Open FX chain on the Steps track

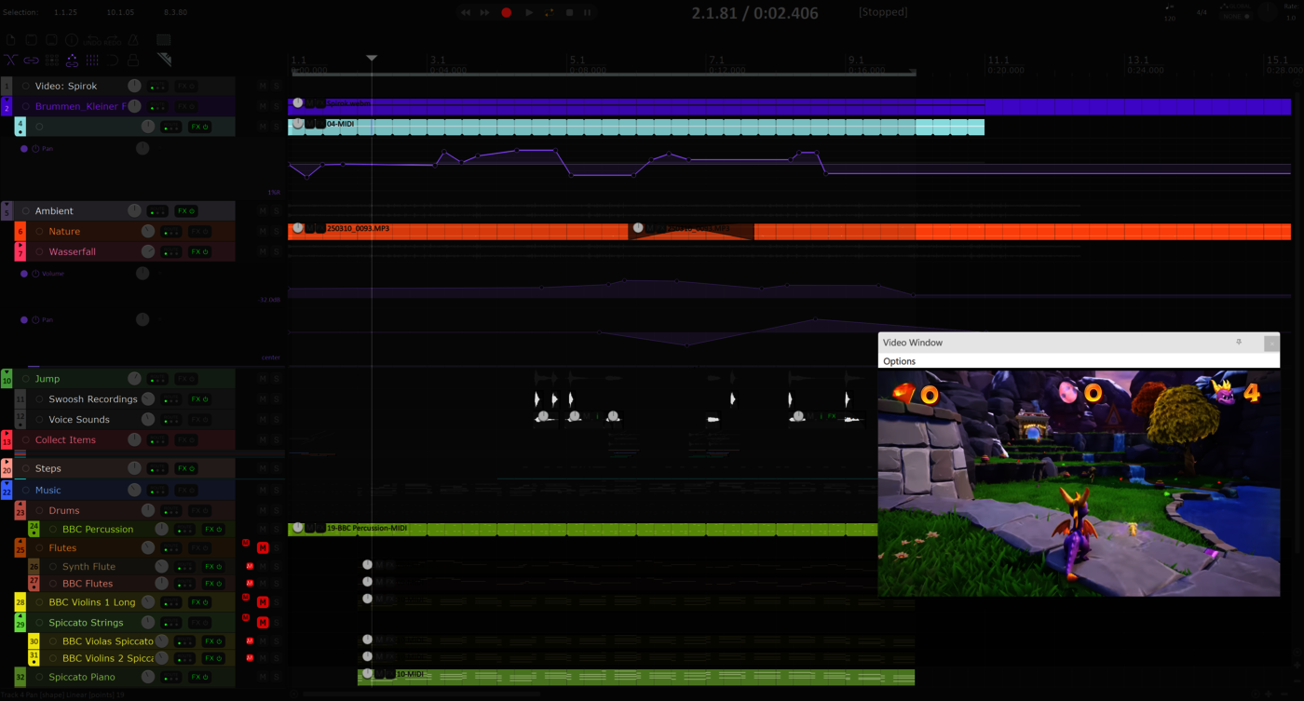click(x=186, y=468)
